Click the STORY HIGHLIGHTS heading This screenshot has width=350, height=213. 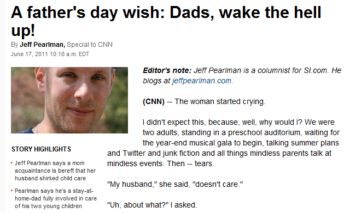pyautogui.click(x=42, y=149)
